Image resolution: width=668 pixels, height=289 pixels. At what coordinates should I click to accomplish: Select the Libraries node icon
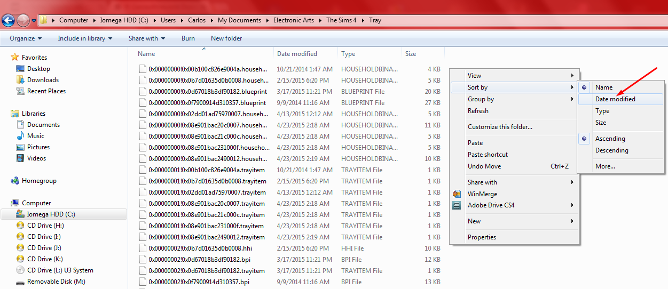[x=15, y=114]
